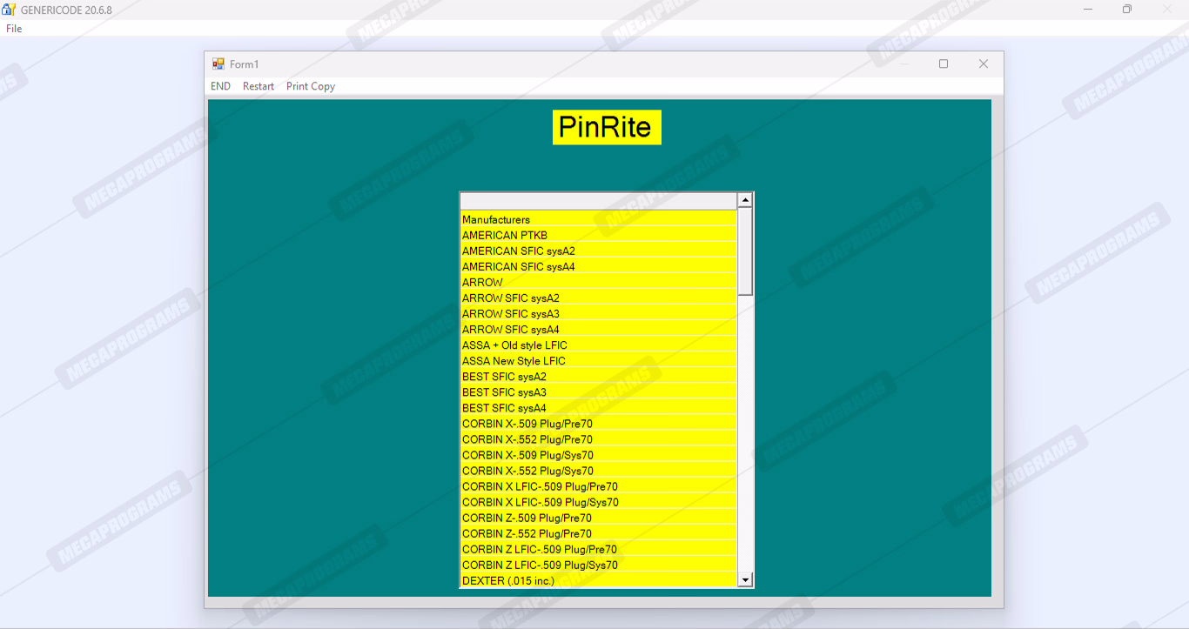
Task: Select CORBIN Z LFIC-.509 Plug/Pre70
Action: (539, 549)
